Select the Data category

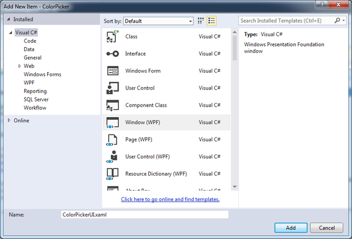29,49
